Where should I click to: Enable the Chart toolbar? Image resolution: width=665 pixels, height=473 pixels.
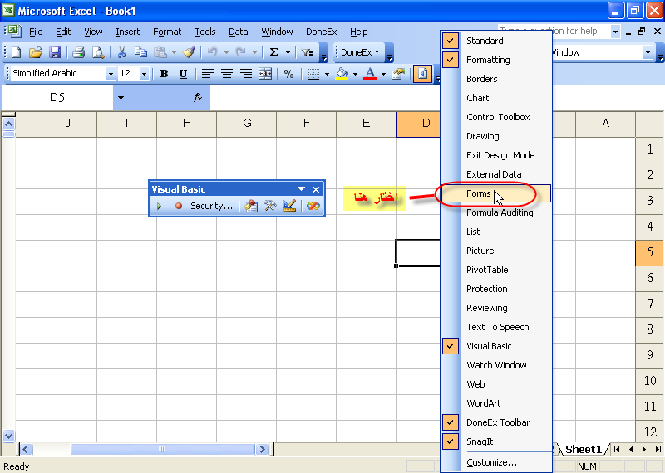[x=496, y=98]
